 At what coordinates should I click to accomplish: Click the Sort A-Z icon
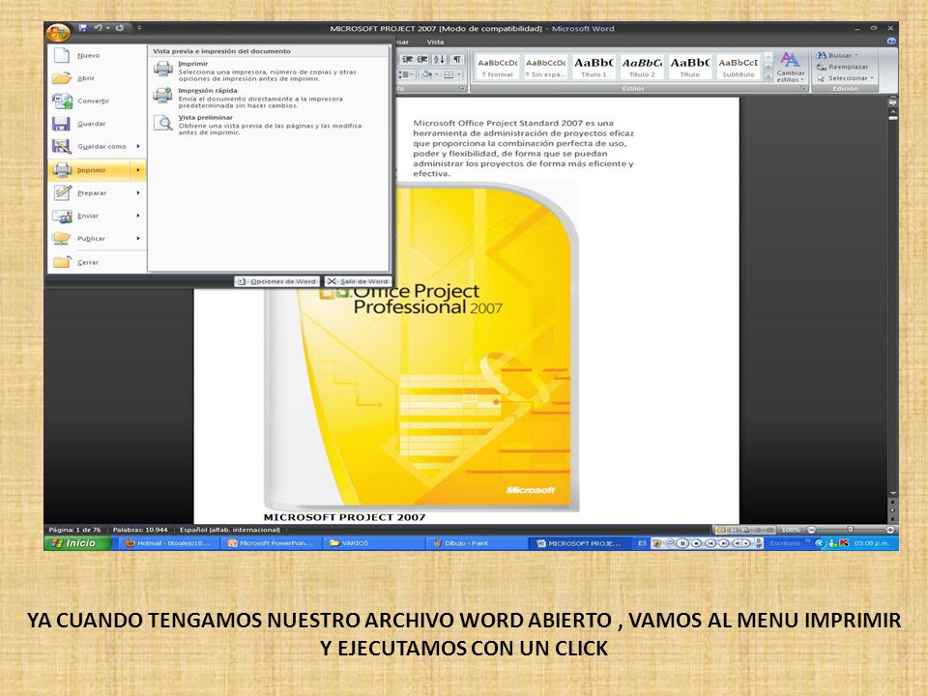coord(439,59)
